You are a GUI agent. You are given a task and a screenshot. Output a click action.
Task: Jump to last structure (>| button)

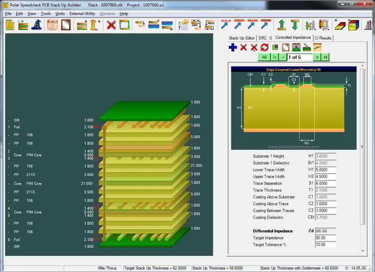(x=325, y=57)
